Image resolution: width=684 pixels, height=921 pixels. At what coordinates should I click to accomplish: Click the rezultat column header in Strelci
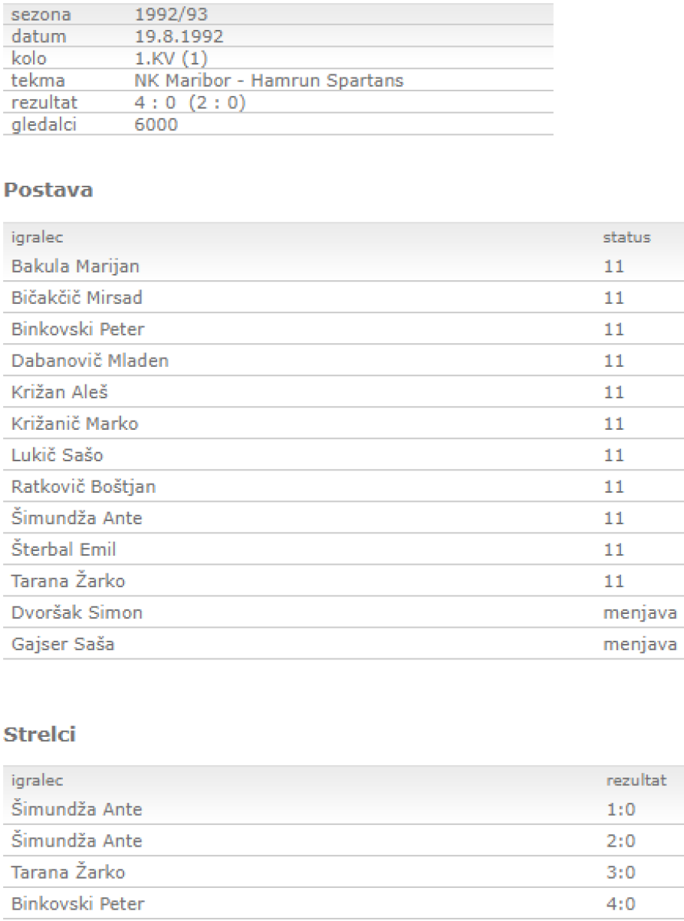pyautogui.click(x=636, y=781)
